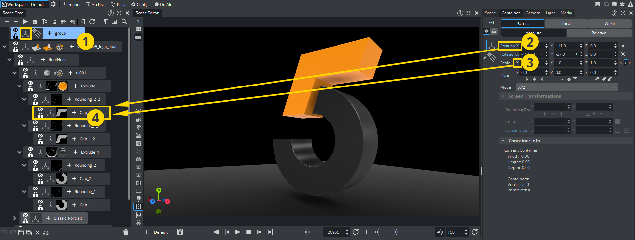Click the add container plus icon in Scene Tree
635x240 pixels.
click(x=7, y=22)
